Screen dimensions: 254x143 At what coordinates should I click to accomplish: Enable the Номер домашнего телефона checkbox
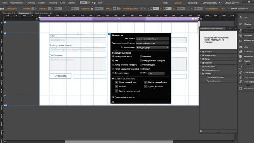click(113, 69)
